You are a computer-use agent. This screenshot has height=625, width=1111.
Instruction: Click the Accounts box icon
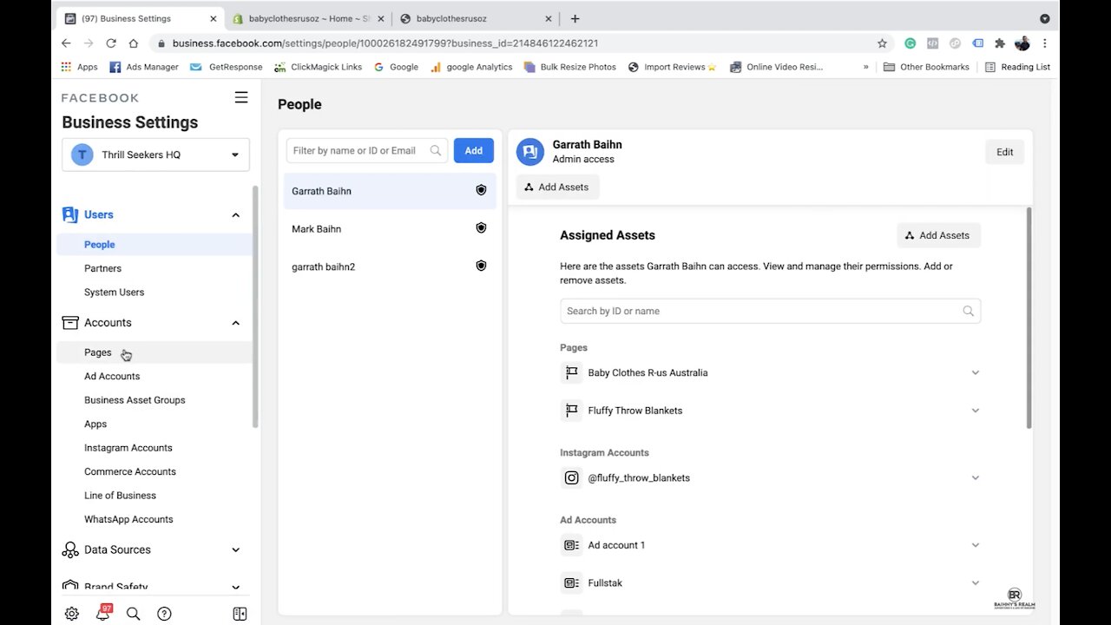tap(70, 323)
